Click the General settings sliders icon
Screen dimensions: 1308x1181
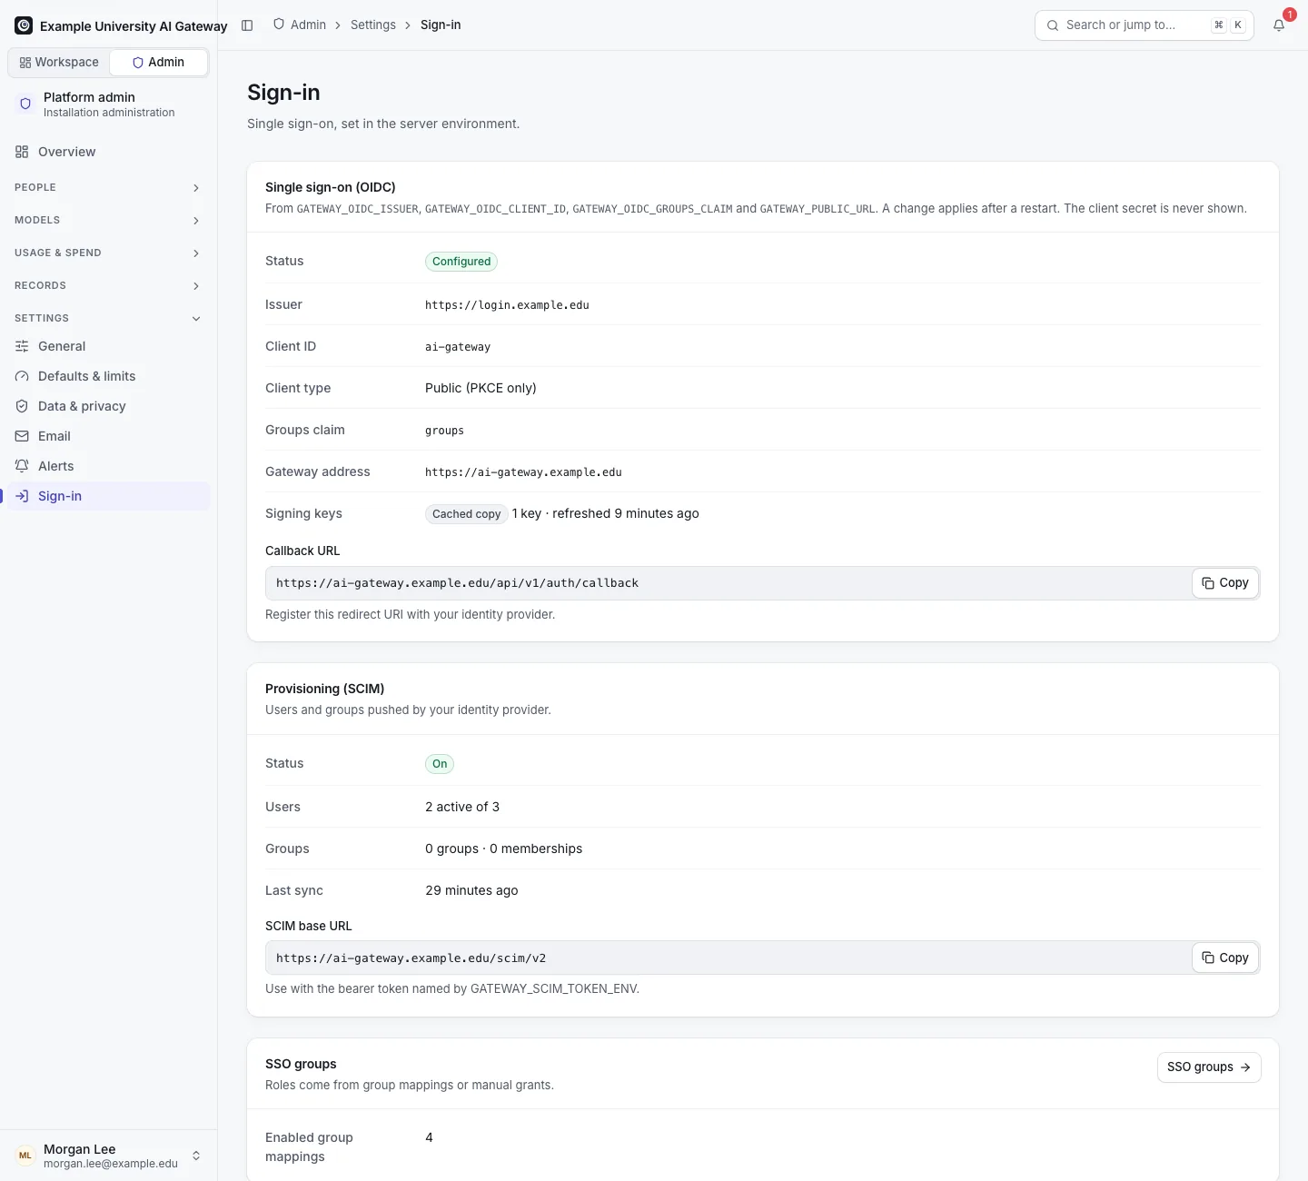point(22,346)
